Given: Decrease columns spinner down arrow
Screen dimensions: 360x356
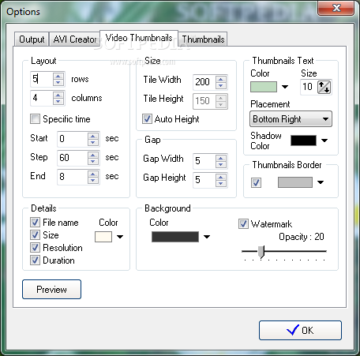Looking at the screenshot, I should click(x=58, y=101).
